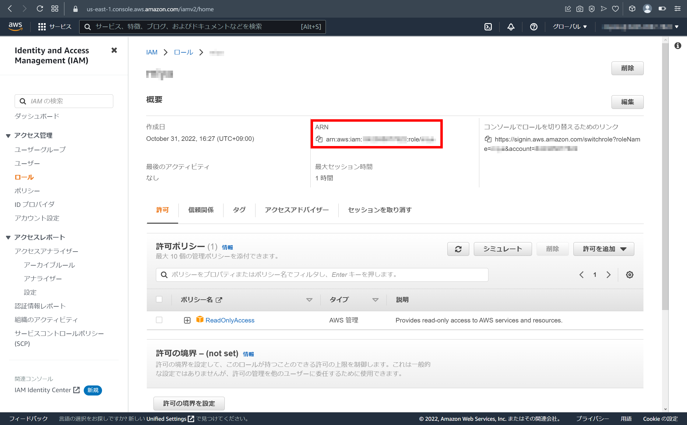Open browser easy setup menu icon

[x=678, y=9]
